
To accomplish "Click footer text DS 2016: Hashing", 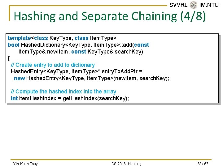I will point(126,164).
